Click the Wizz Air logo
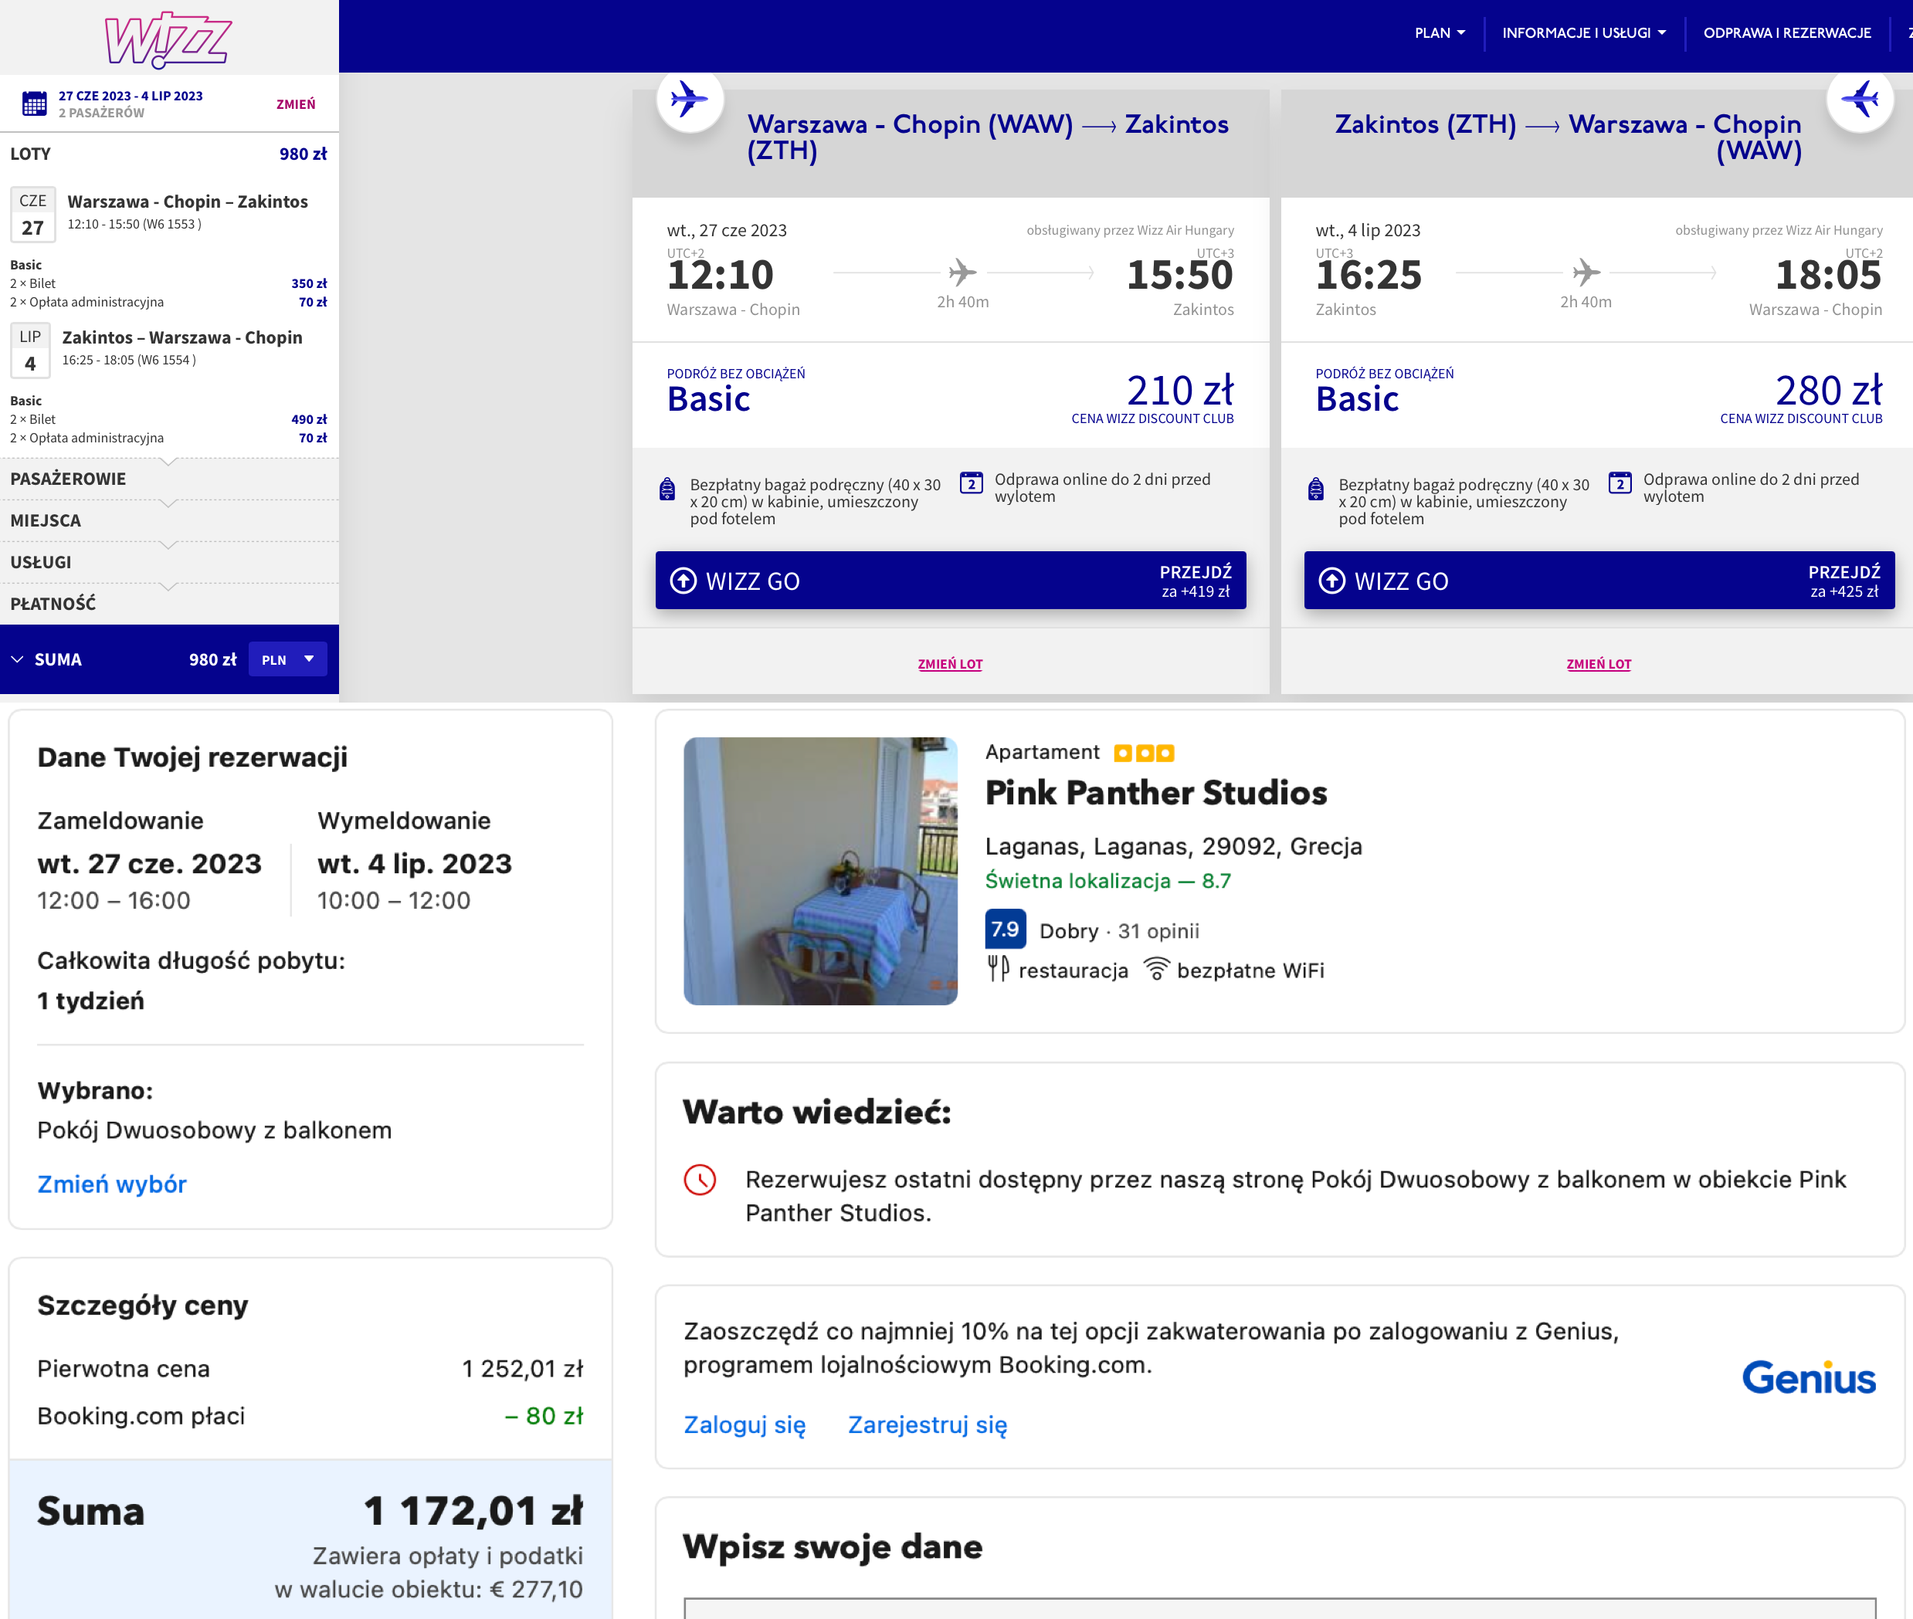 click(168, 39)
